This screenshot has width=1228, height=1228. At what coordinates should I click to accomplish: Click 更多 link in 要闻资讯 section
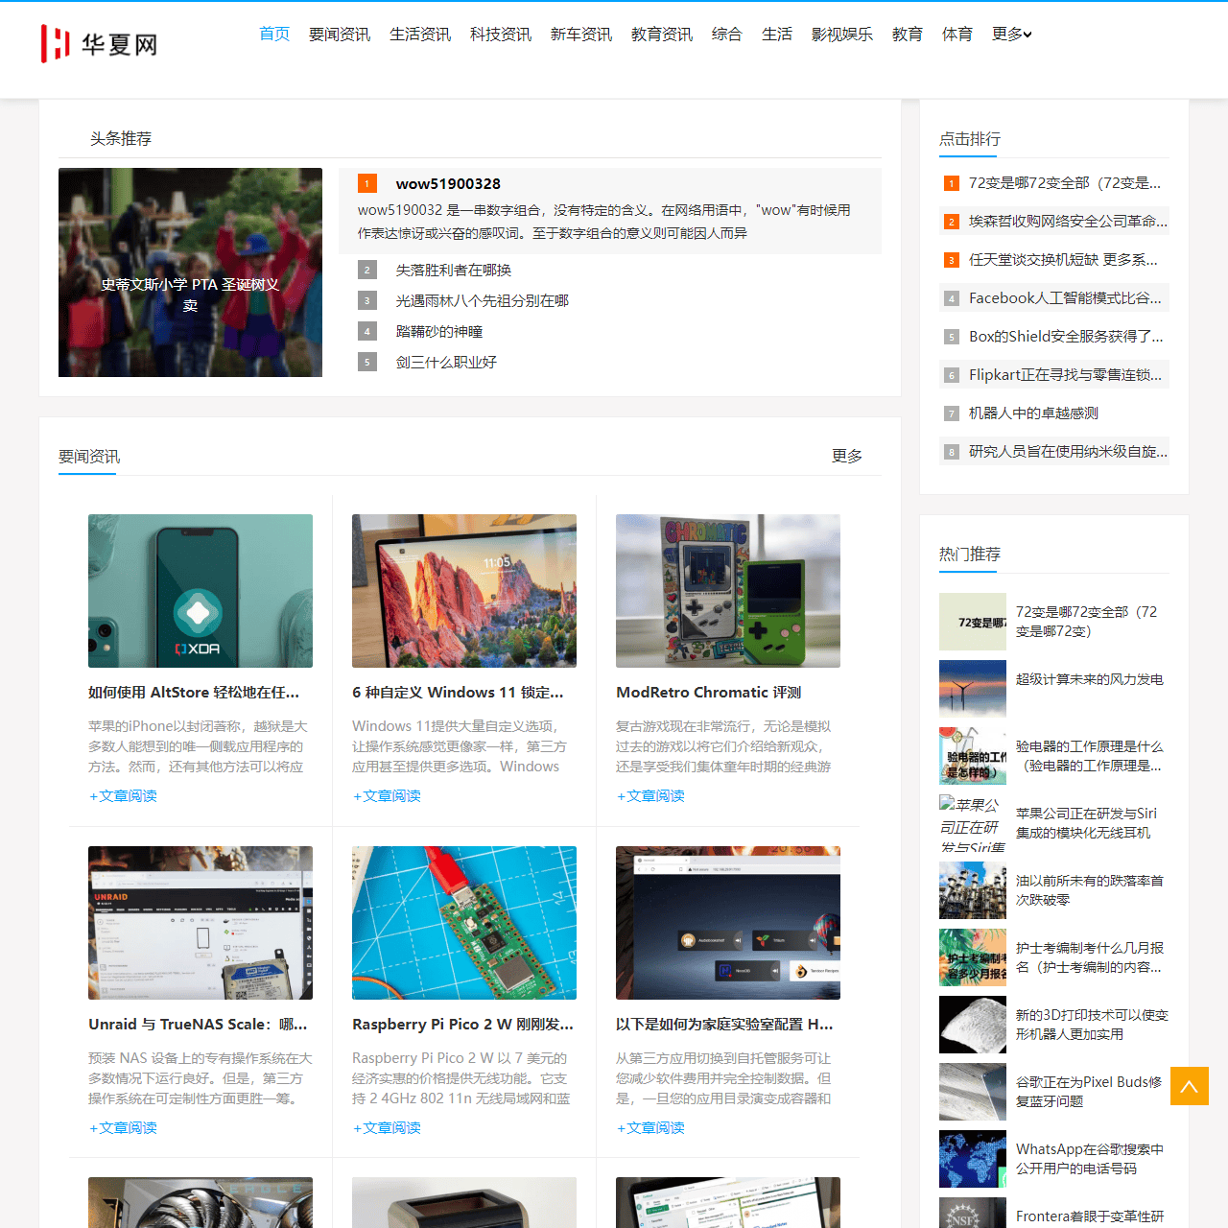click(846, 456)
